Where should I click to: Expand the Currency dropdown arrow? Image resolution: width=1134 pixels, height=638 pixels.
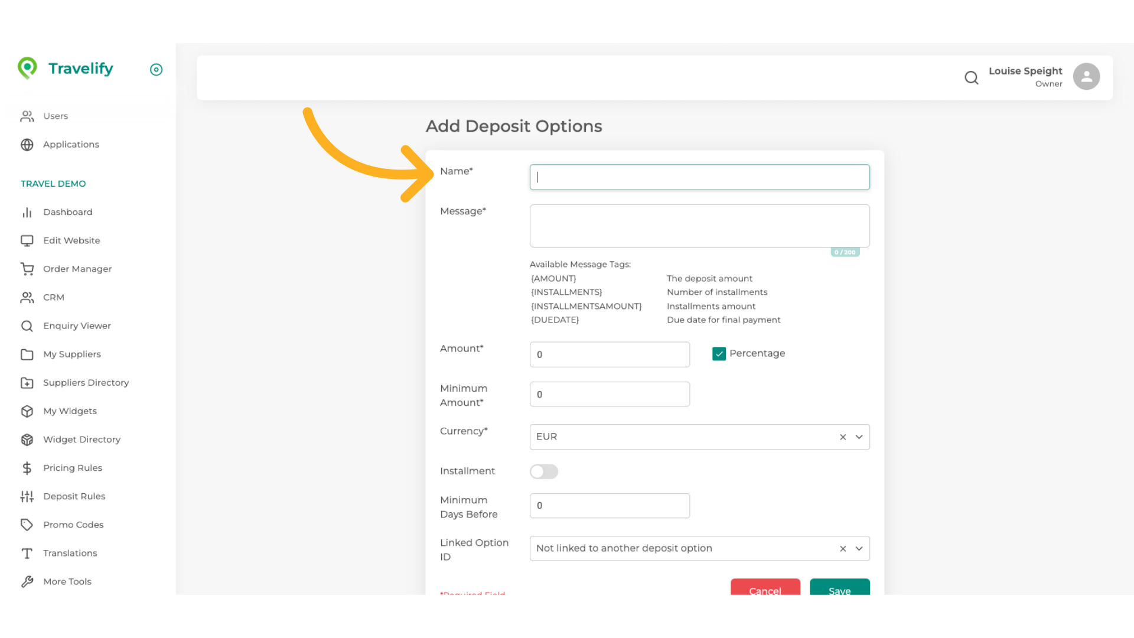pos(859,437)
